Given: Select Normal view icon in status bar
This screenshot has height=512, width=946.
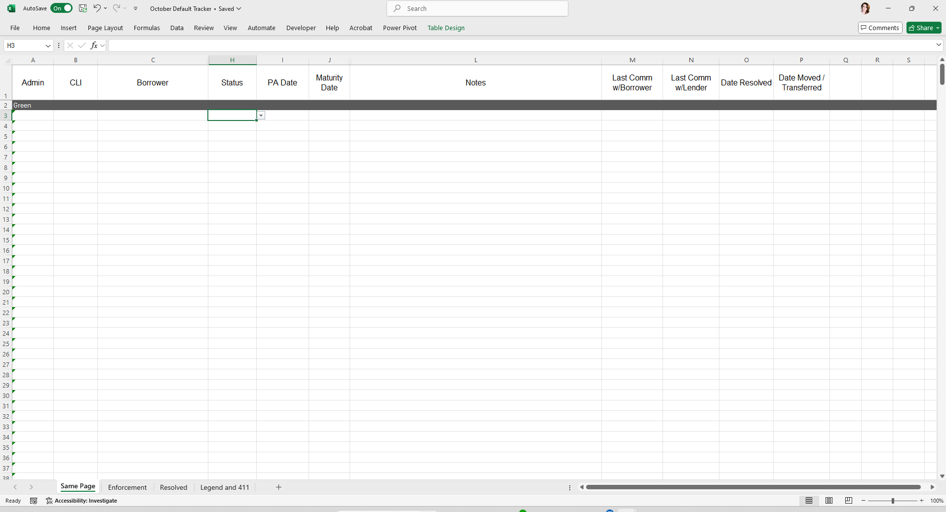Looking at the screenshot, I should point(809,501).
